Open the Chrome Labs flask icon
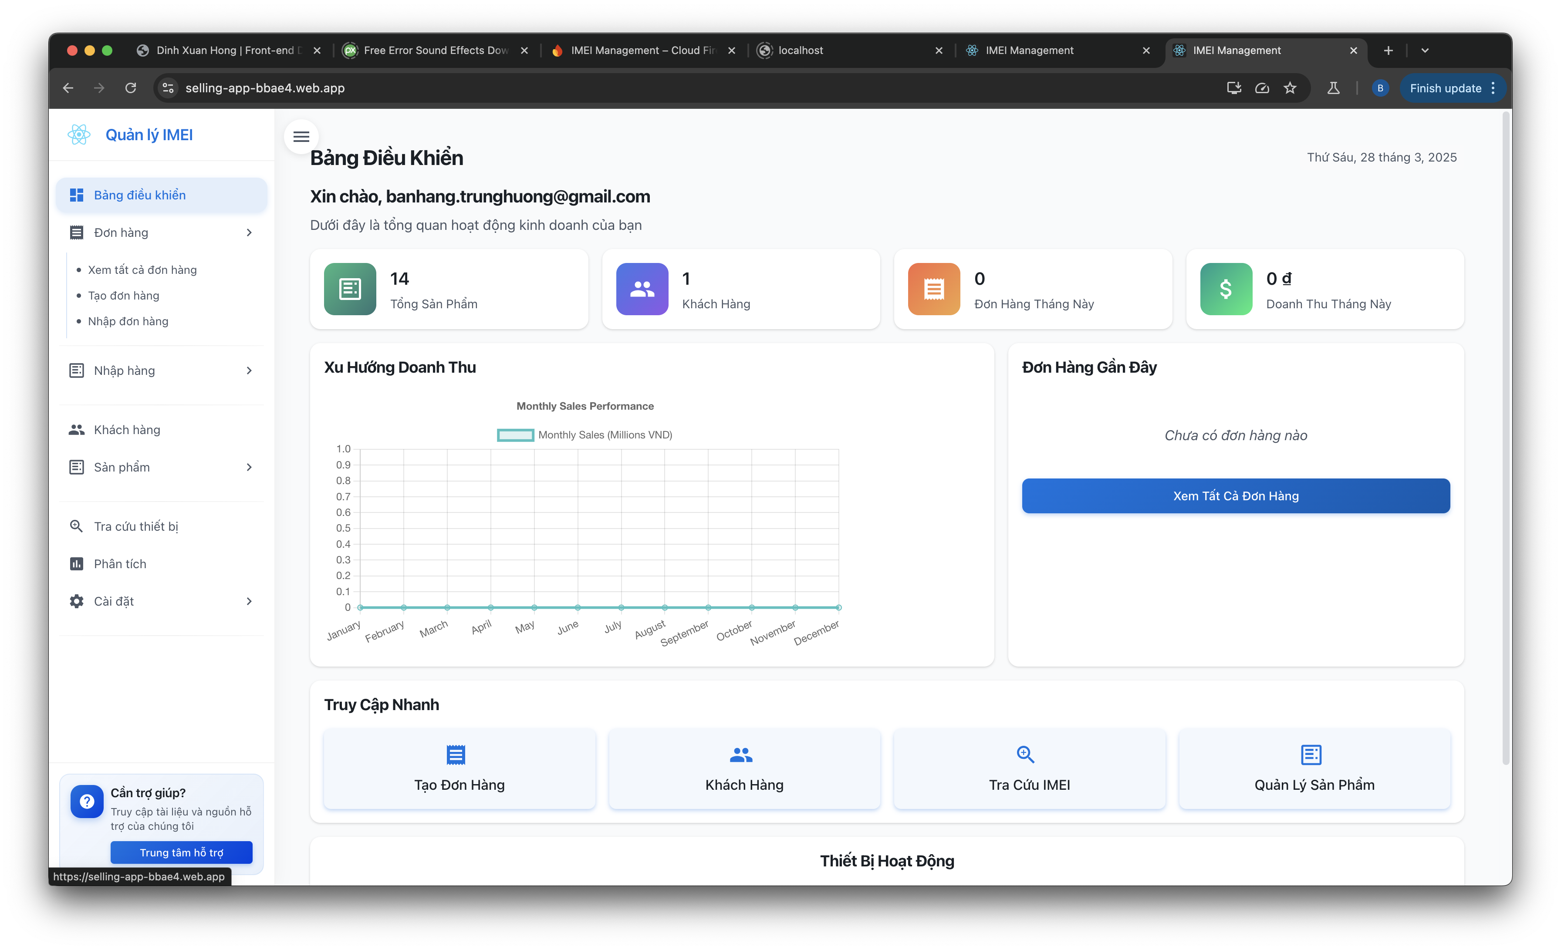1561x950 pixels. coord(1333,88)
